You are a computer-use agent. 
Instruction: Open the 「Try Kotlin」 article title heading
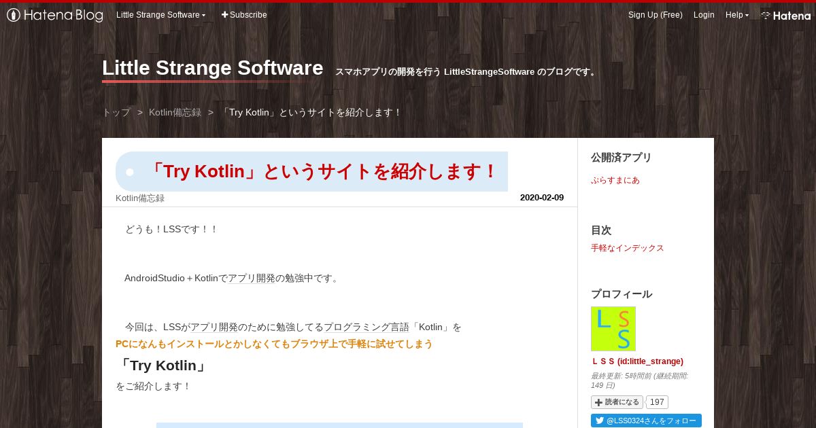pos(323,172)
